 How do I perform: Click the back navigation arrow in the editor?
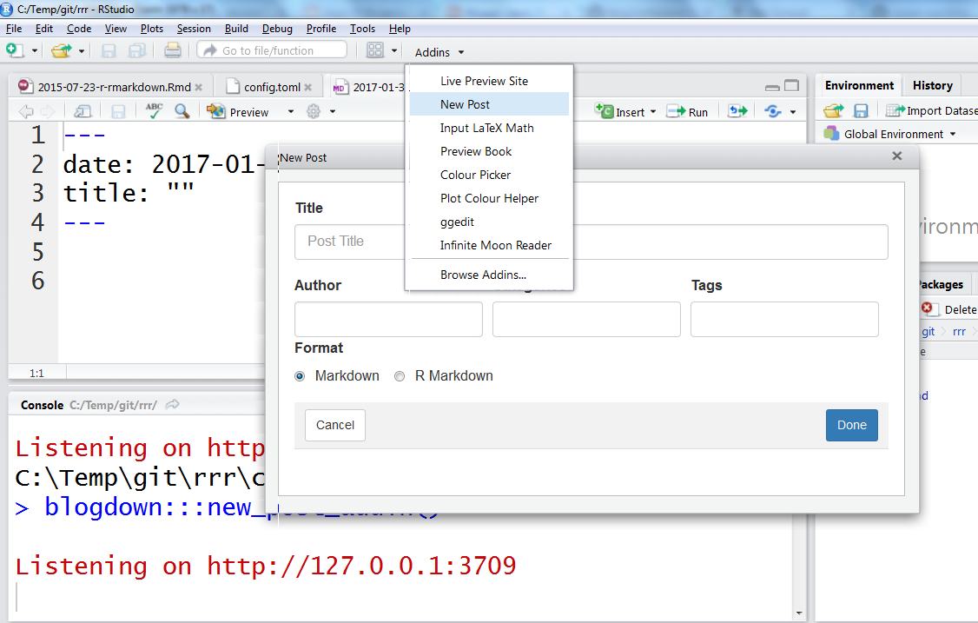point(26,111)
